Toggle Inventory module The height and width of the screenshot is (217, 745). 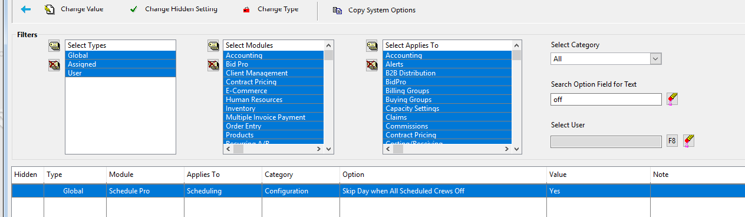(x=273, y=108)
